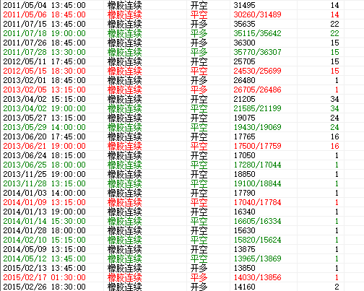The width and height of the screenshot is (364, 291).
Task: Click the red 2014/01/09 13:15:00 date
Action: 44,202
